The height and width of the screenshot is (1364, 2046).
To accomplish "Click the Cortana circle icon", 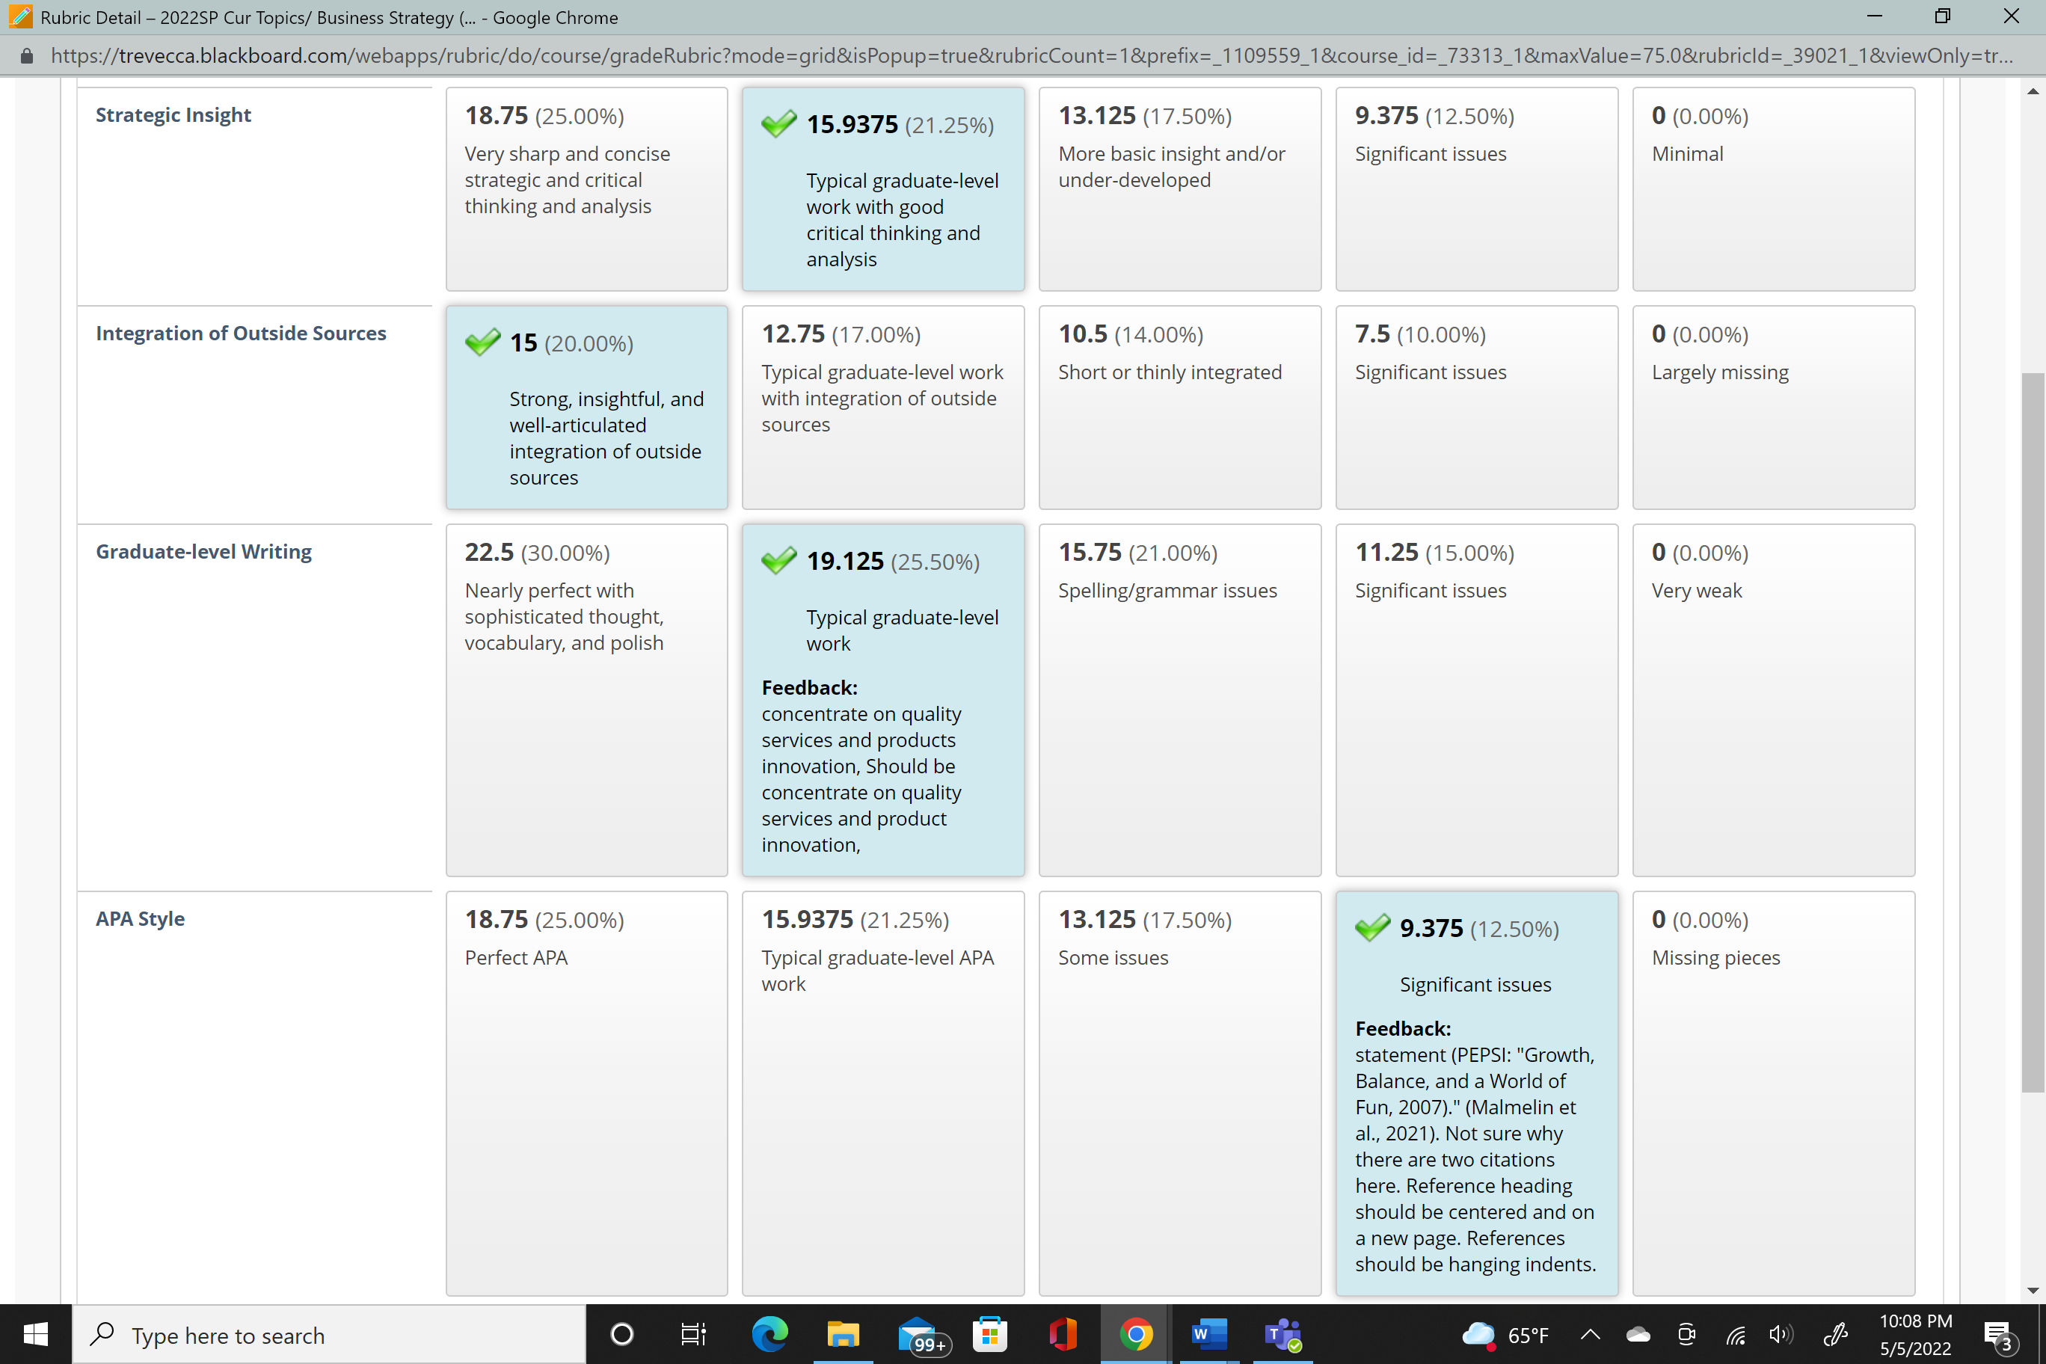I will point(622,1333).
